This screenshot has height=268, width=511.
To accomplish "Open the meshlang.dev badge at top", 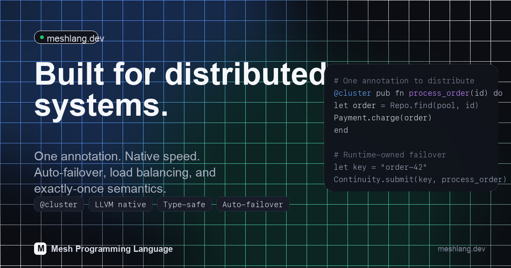I will pos(66,37).
